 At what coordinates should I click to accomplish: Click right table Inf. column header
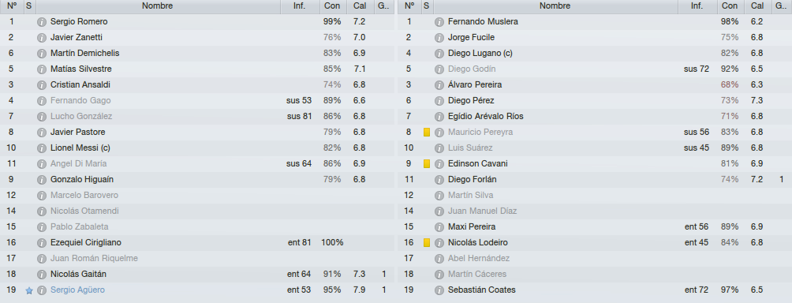[697, 6]
